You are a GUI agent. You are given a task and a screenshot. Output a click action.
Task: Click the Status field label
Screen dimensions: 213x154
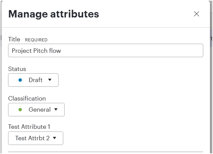point(17,69)
